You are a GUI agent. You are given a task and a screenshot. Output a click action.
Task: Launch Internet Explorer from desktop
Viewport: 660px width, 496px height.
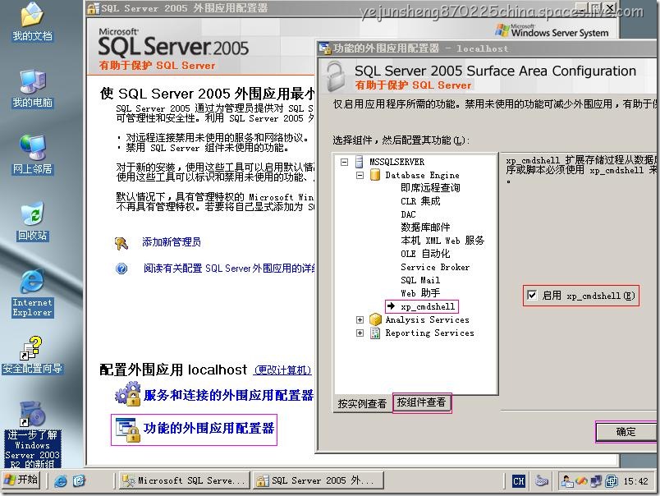pyautogui.click(x=32, y=292)
